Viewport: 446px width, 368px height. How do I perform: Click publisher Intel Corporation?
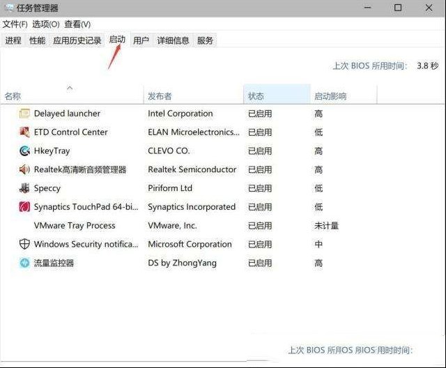[180, 114]
